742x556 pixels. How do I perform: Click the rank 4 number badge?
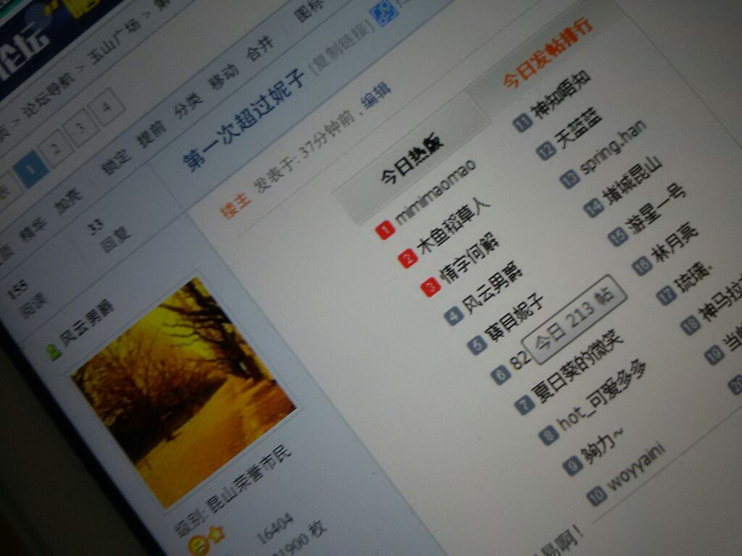tap(454, 316)
